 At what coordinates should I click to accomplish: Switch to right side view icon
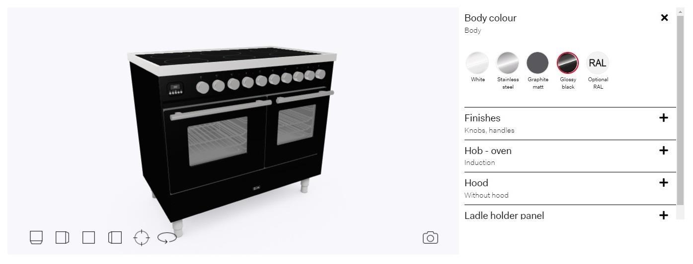[62, 238]
